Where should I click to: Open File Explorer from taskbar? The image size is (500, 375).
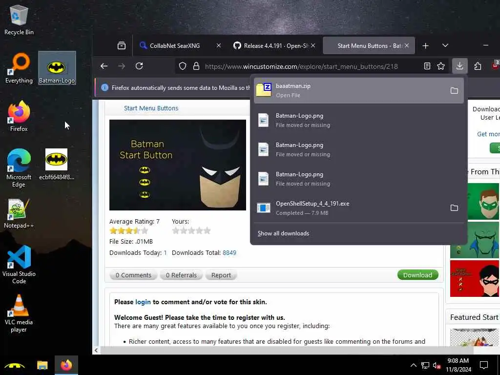point(42,365)
